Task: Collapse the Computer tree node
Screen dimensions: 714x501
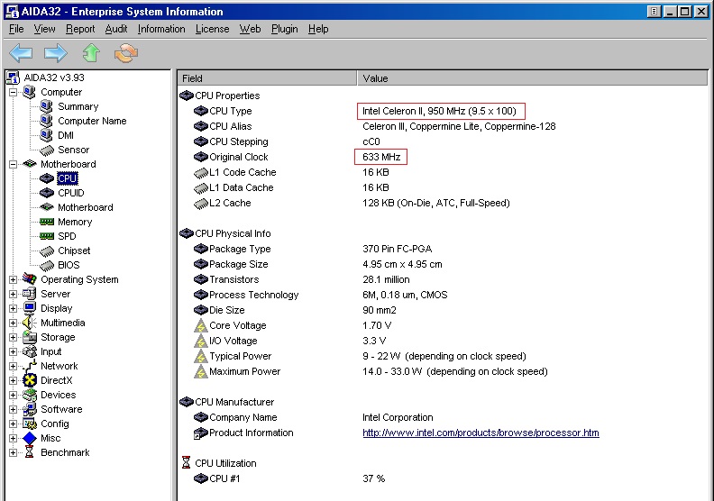Action: [x=13, y=92]
